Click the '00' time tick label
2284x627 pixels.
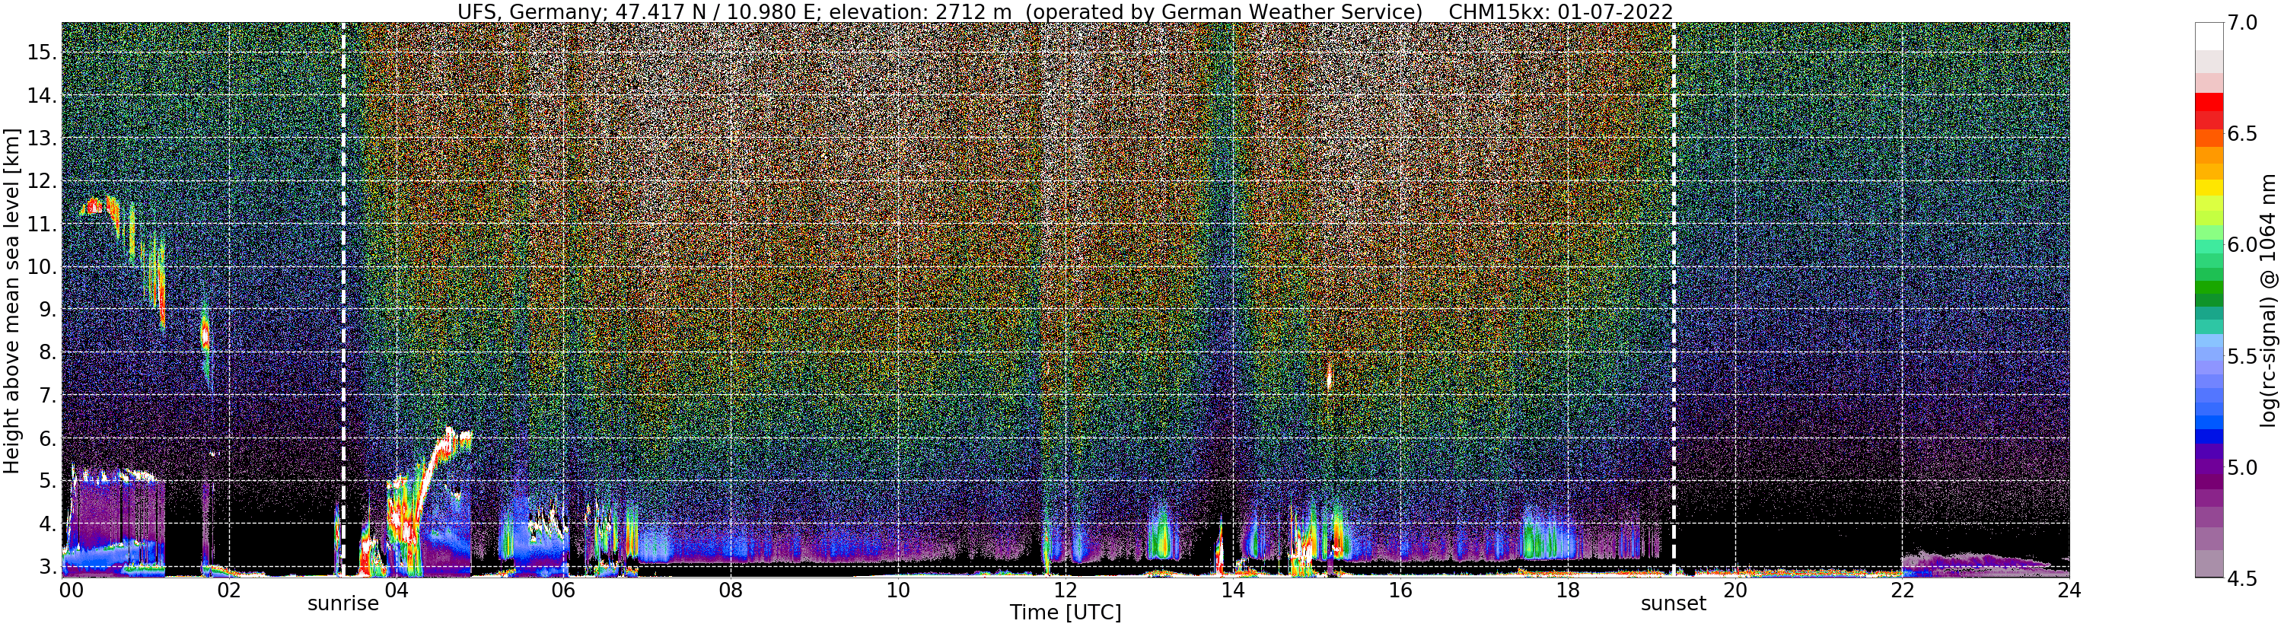pyautogui.click(x=71, y=590)
